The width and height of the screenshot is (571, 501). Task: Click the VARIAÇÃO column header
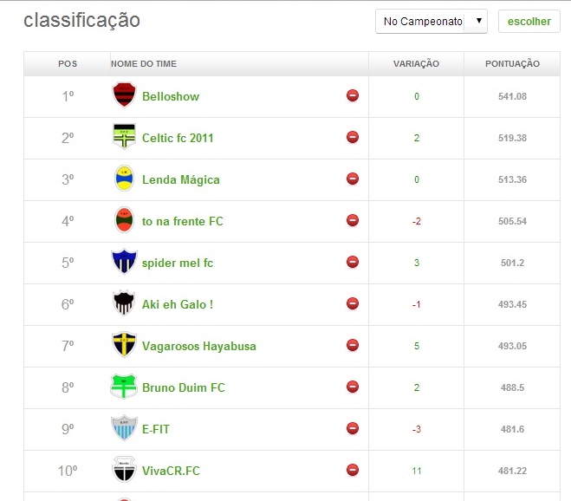coord(416,64)
